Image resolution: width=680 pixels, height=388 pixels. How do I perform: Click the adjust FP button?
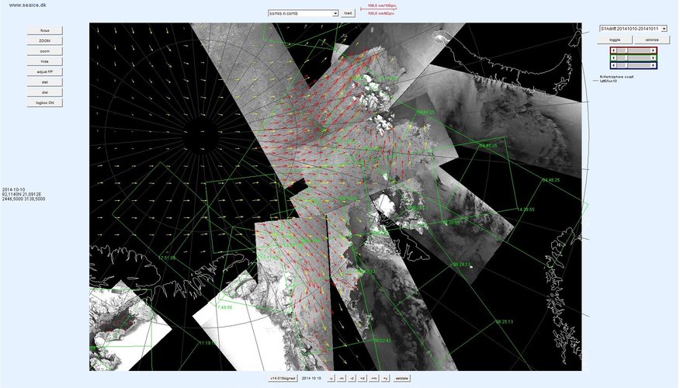point(45,71)
